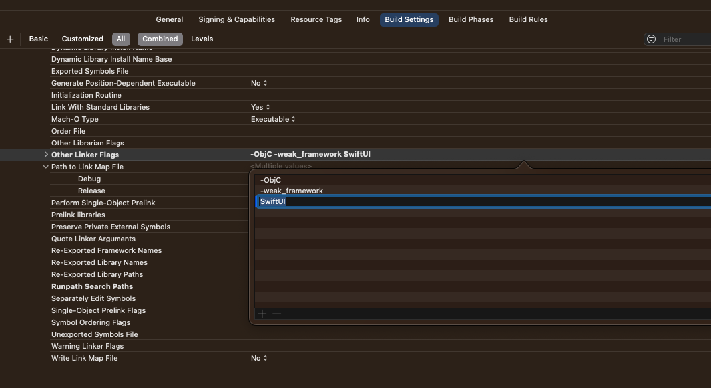Image resolution: width=711 pixels, height=388 pixels.
Task: Click the plus icon to add build setting
Action: pos(10,39)
